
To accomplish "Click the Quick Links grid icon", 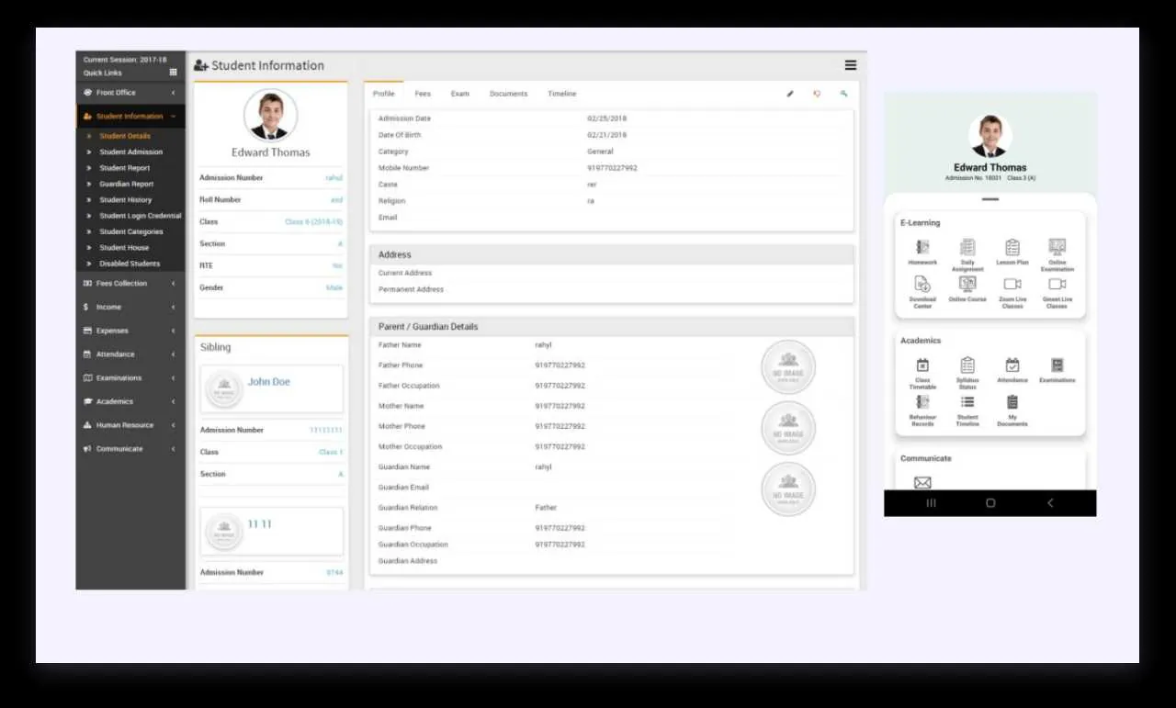I will pos(173,73).
